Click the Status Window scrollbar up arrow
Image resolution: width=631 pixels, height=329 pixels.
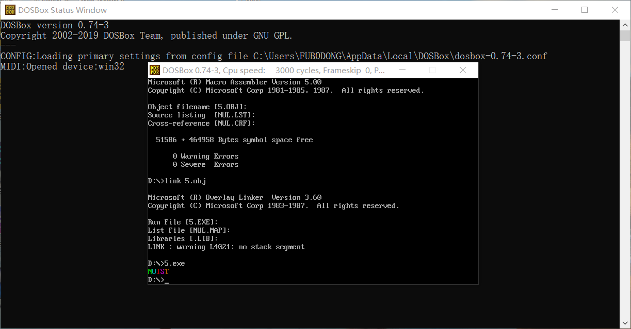click(625, 25)
